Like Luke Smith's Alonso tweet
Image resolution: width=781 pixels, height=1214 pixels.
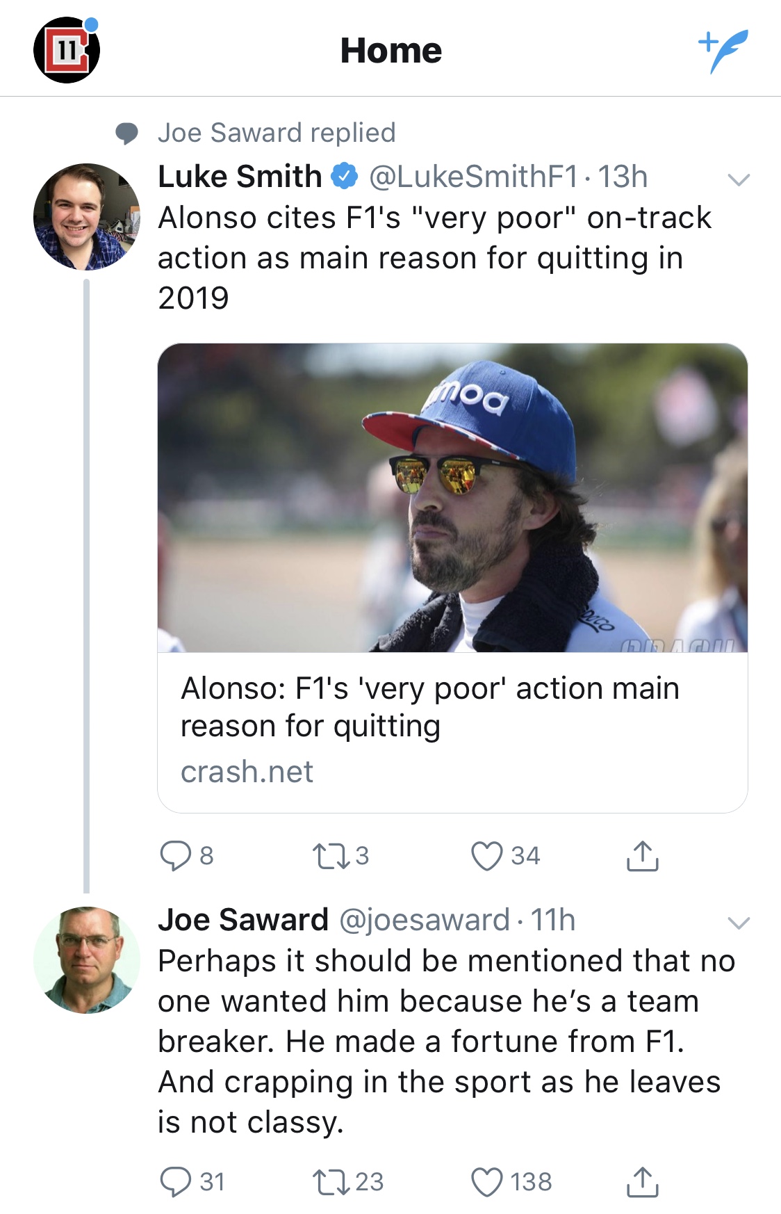pyautogui.click(x=487, y=855)
